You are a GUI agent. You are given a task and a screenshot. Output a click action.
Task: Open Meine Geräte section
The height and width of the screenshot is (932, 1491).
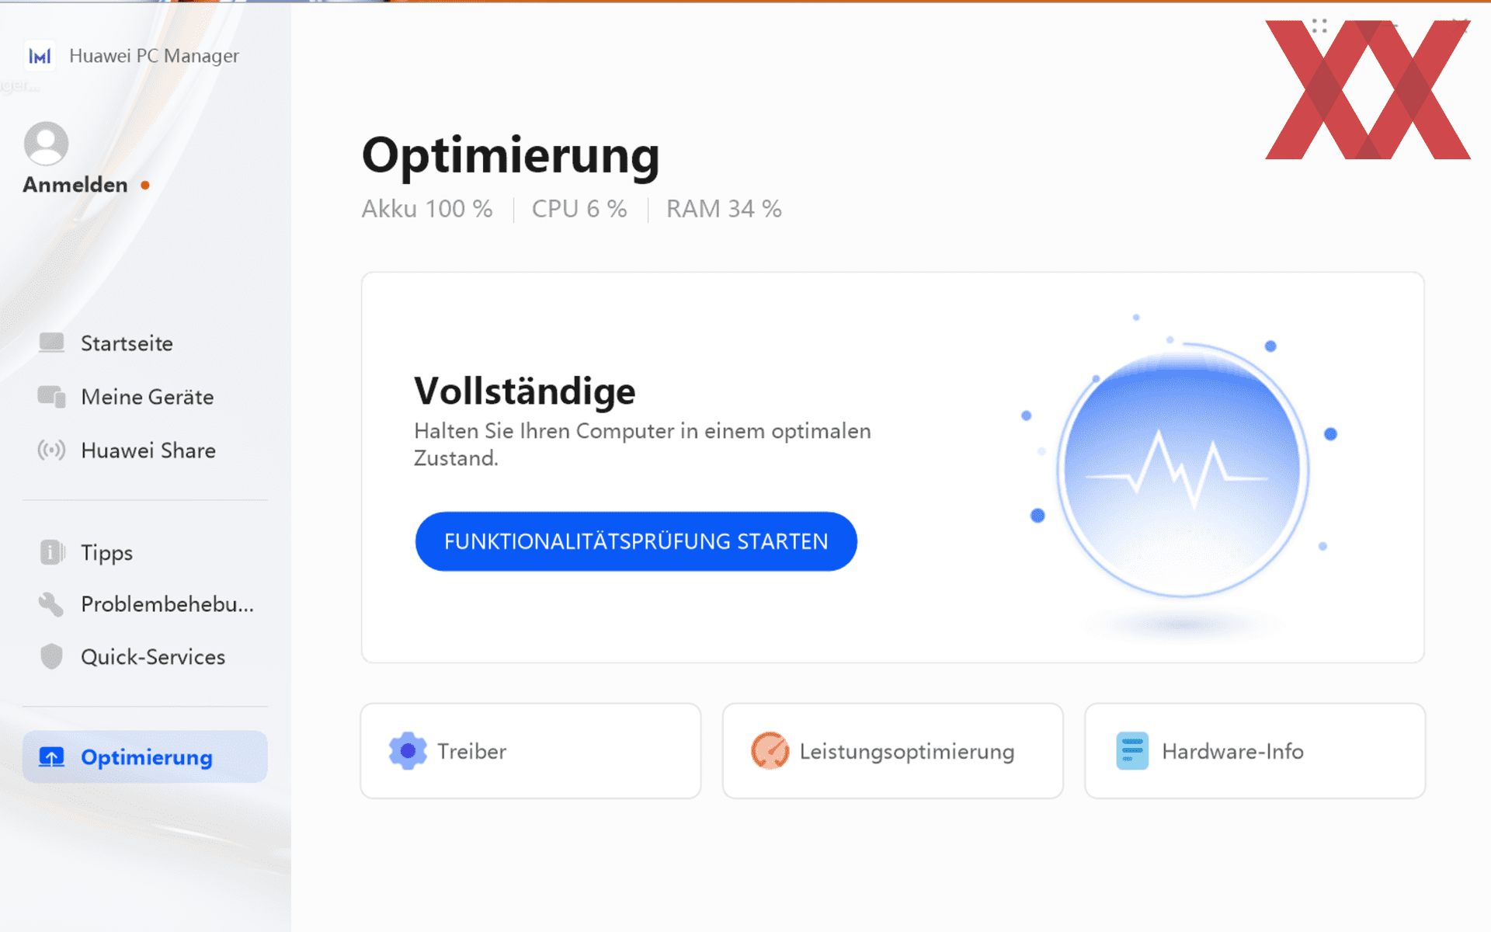(147, 398)
